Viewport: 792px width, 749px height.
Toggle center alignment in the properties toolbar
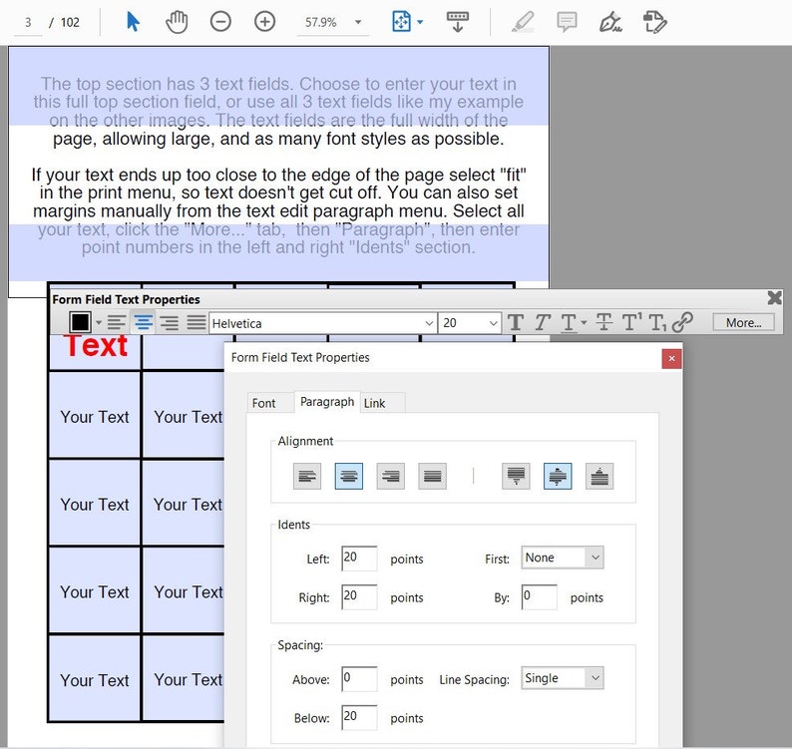[x=144, y=322]
